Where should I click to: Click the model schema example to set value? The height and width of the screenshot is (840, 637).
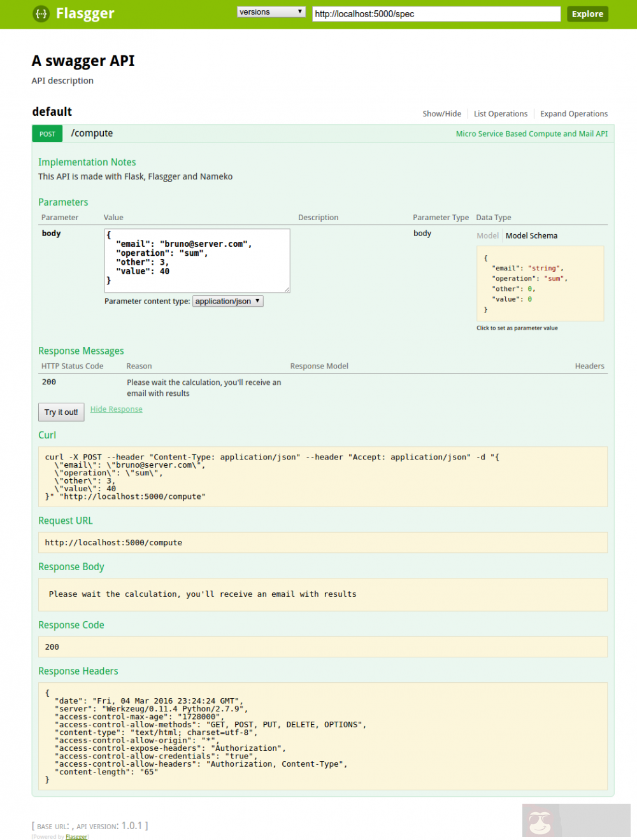click(x=540, y=284)
